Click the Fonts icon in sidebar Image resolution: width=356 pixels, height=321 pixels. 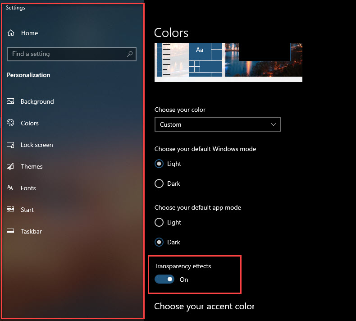(x=11, y=188)
